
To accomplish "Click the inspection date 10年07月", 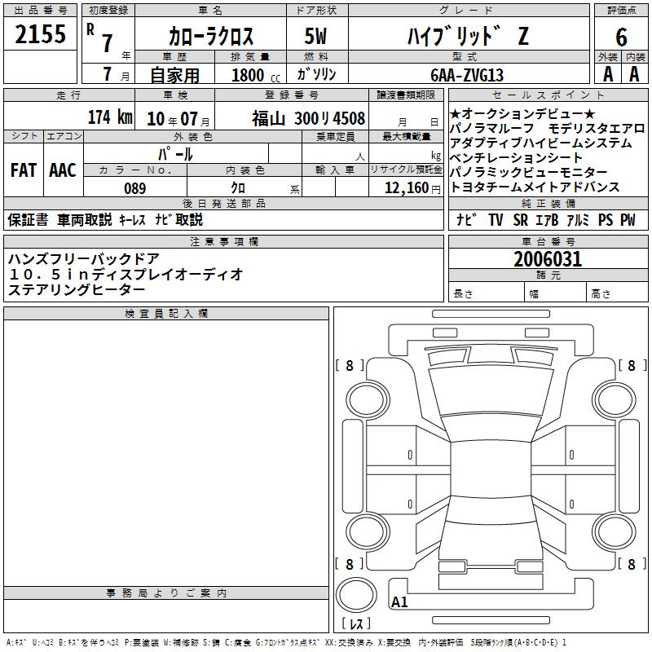I will point(178,119).
